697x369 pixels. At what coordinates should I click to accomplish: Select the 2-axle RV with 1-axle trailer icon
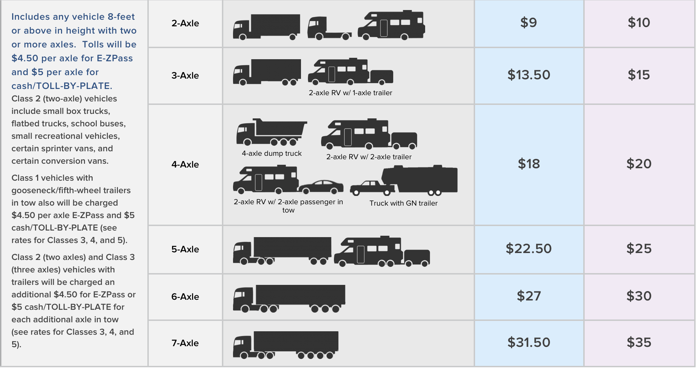pos(350,72)
